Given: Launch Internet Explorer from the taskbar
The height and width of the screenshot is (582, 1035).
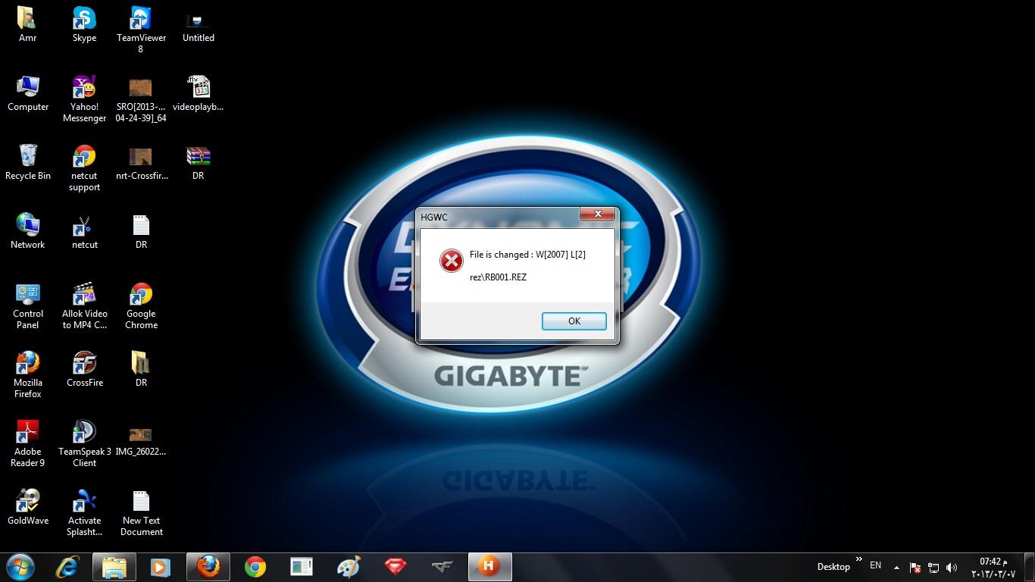Looking at the screenshot, I should point(67,567).
